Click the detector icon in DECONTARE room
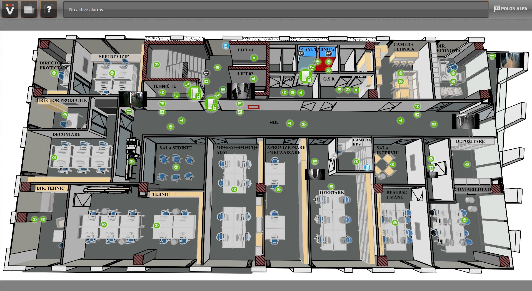This screenshot has height=291, width=532. [54, 158]
